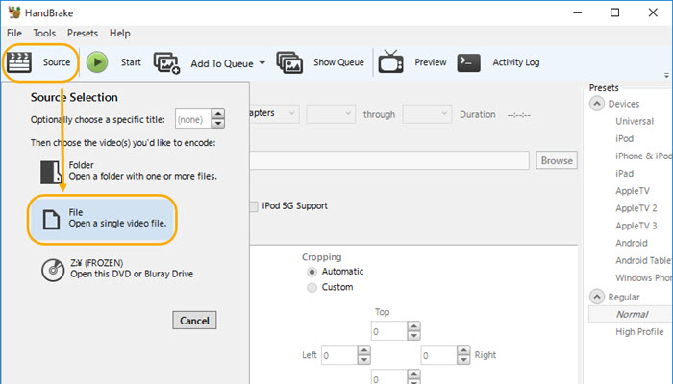Viewport: 673px width, 384px height.
Task: Decrease the Top crop value
Action: (413, 336)
